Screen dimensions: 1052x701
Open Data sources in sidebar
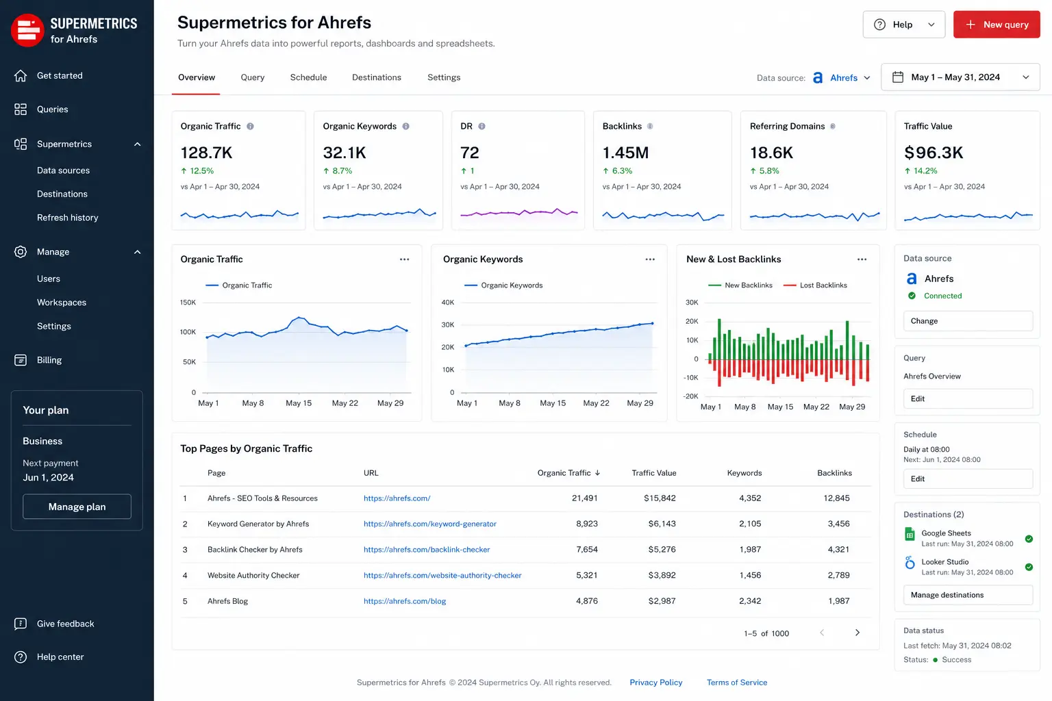click(63, 170)
